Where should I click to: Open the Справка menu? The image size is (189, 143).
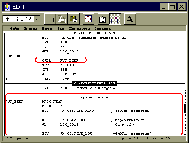pyautogui.click(x=103, y=29)
